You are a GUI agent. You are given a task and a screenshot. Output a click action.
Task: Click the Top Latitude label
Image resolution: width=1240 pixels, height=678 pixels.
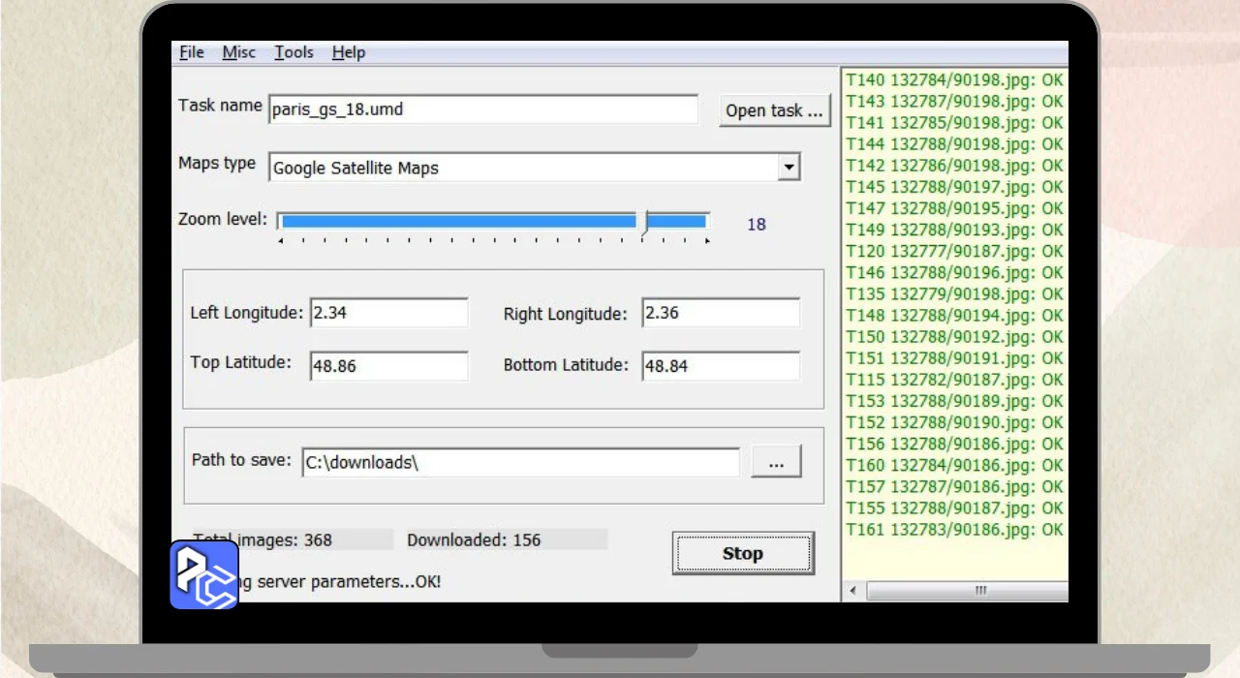(x=241, y=362)
